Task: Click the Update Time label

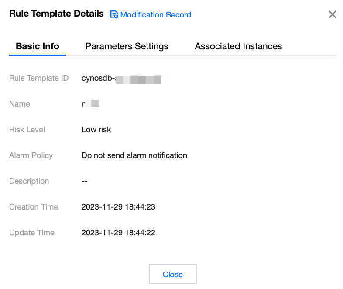Action: [x=32, y=233]
